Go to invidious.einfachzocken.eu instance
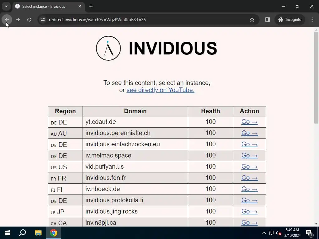 [x=250, y=144]
